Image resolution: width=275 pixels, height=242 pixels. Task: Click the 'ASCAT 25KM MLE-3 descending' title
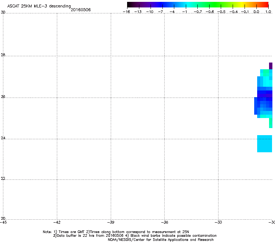pos(39,6)
